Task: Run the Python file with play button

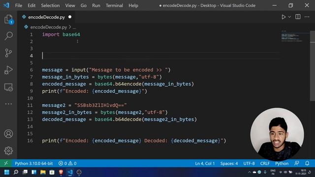Action: pyautogui.click(x=283, y=17)
